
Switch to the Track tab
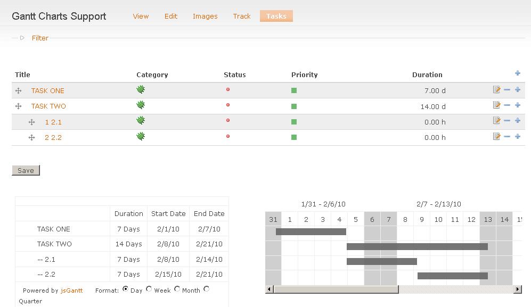[x=241, y=16]
